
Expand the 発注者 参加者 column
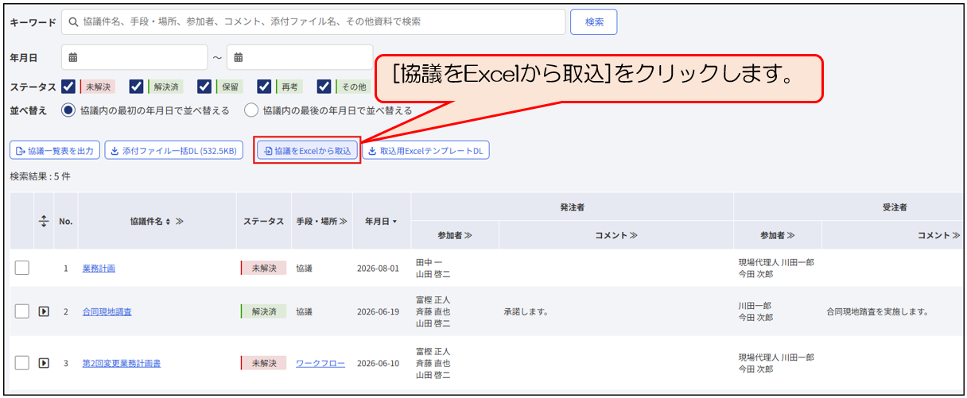(468, 235)
